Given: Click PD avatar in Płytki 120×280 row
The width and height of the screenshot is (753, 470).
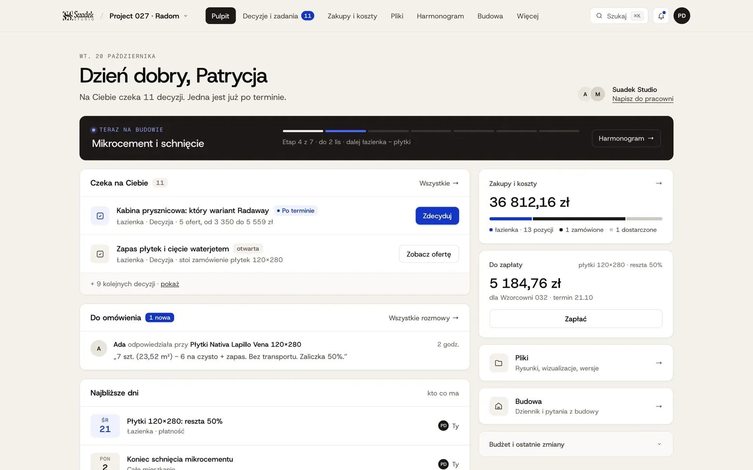Looking at the screenshot, I should click(x=443, y=426).
